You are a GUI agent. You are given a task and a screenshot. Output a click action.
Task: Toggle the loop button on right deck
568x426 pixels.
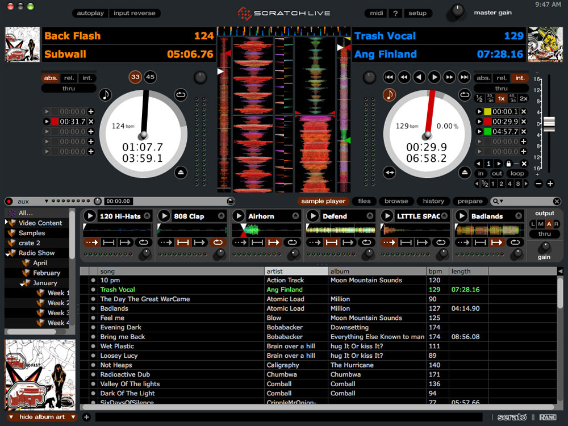517,173
